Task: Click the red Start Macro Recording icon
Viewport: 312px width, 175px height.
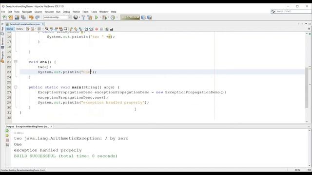Action: pos(97,29)
